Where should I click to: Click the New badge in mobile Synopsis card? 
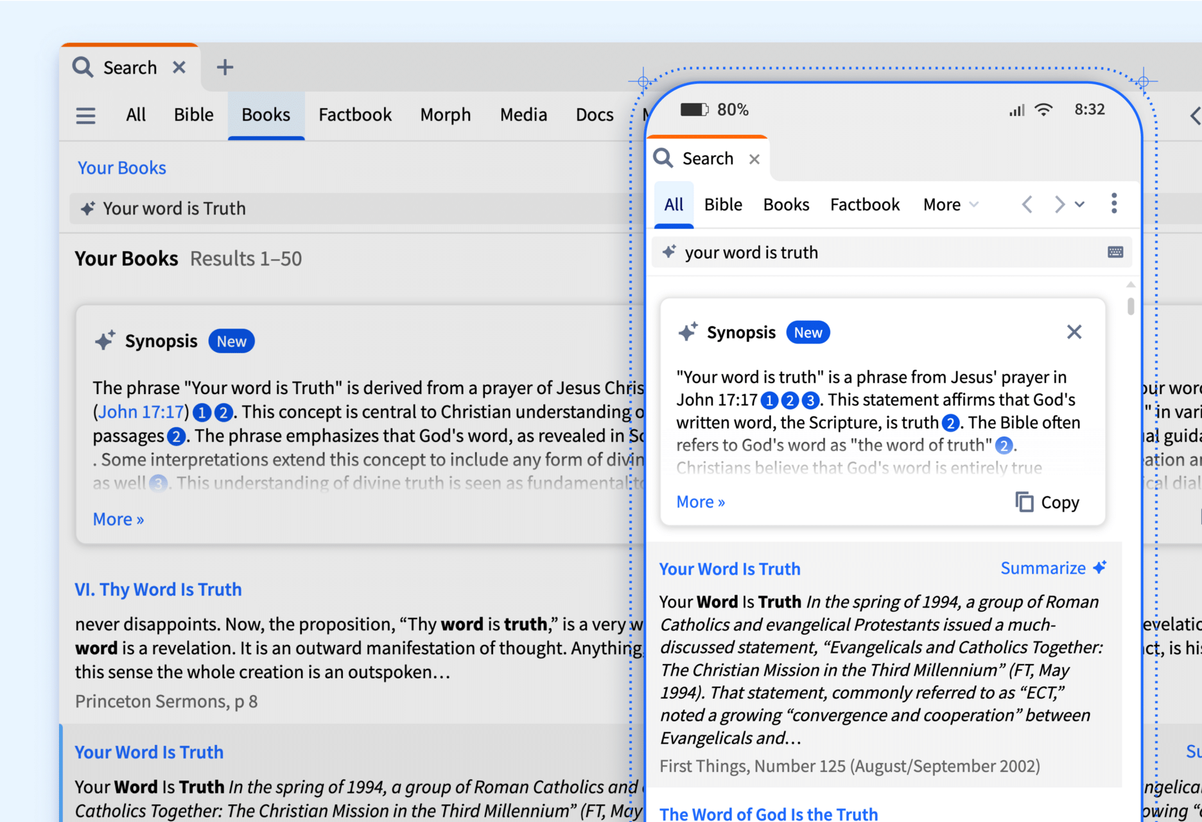(808, 332)
